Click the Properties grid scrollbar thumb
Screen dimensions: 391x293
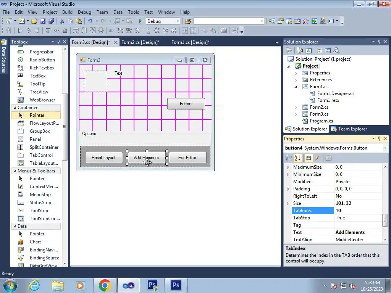pyautogui.click(x=385, y=220)
